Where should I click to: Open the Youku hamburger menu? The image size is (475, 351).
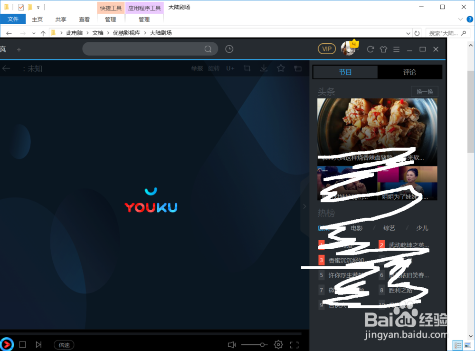[396, 49]
